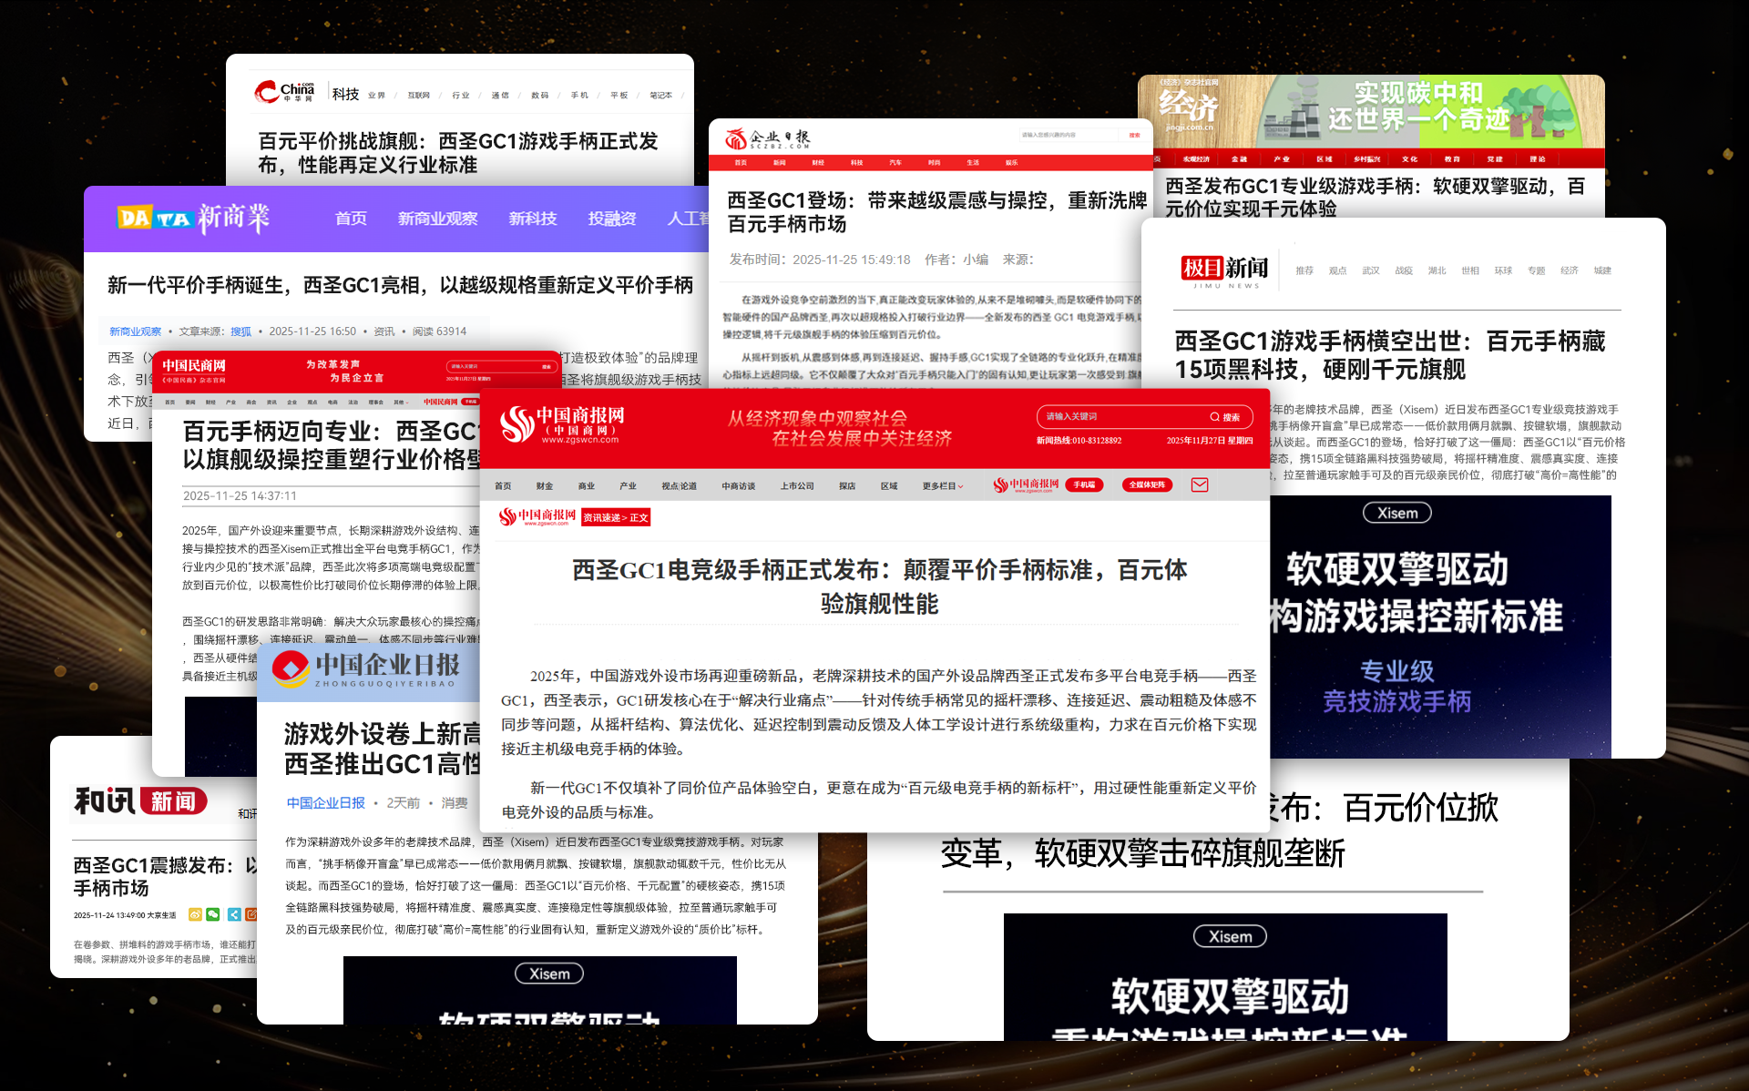Share the 和讯 article via the Weibo icon
The height and width of the screenshot is (1091, 1749).
pos(196,914)
